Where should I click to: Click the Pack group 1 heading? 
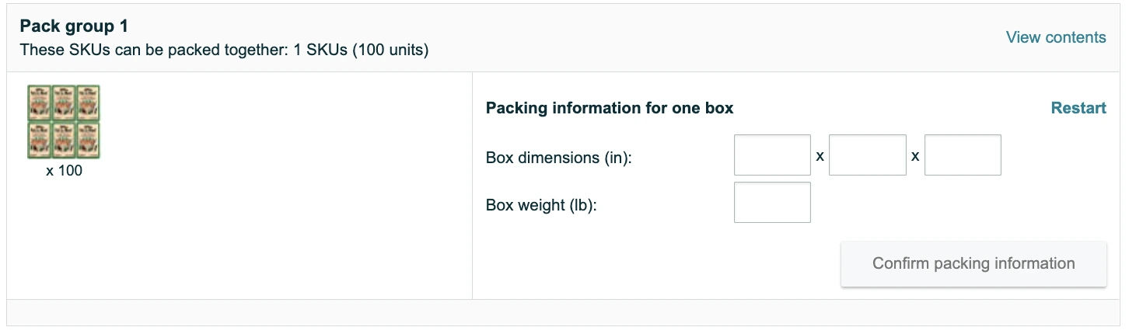(74, 26)
